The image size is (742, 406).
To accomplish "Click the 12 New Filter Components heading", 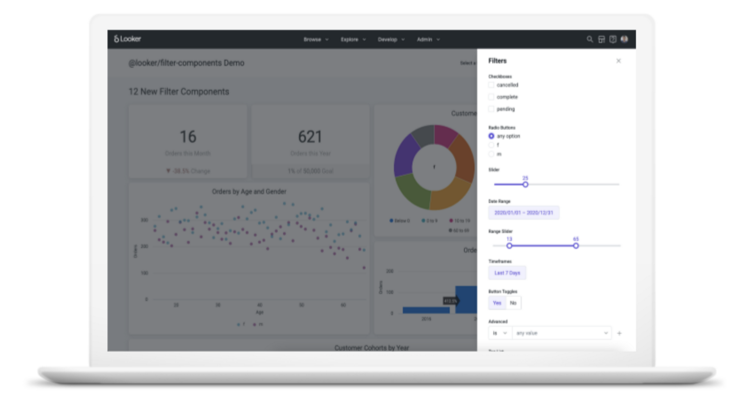I will (179, 91).
